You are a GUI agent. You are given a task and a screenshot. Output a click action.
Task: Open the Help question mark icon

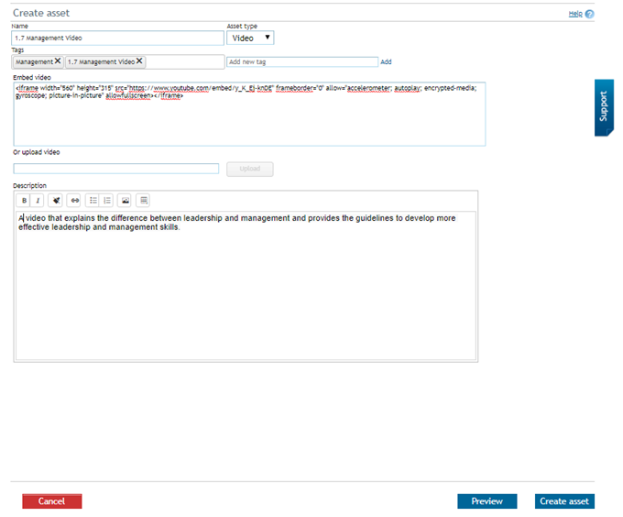[x=590, y=15]
